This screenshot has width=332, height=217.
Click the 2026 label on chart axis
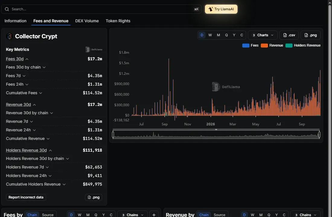(210, 124)
